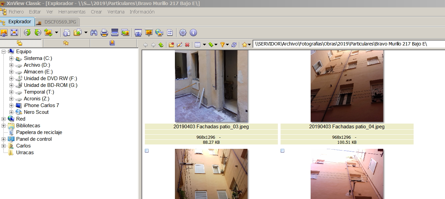
Task: Rotate image counter-clockwise via toolbar icon
Action: coord(27,33)
